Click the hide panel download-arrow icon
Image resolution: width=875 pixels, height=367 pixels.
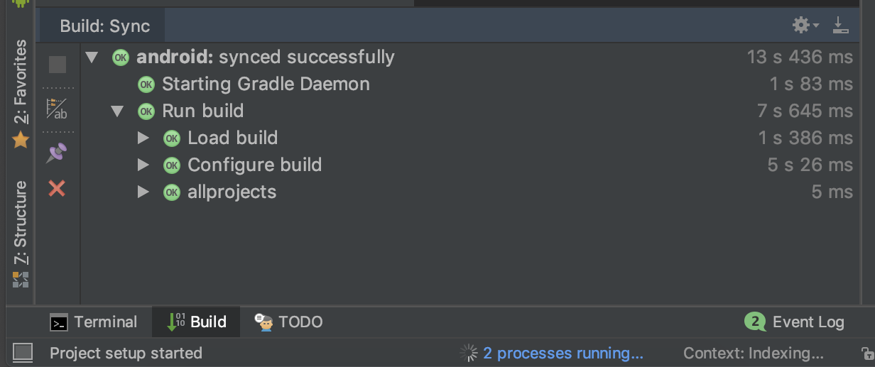[840, 26]
